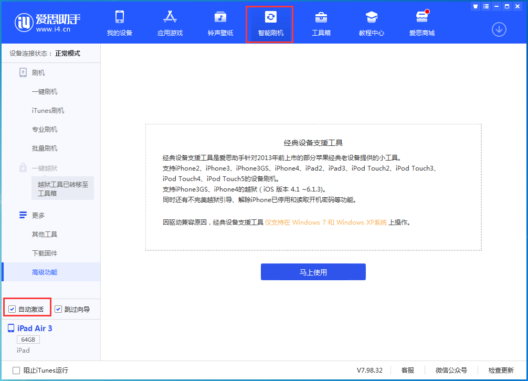Open the 爱思商城 (i4 Store)
Screen dimensions: 528x381
421,24
